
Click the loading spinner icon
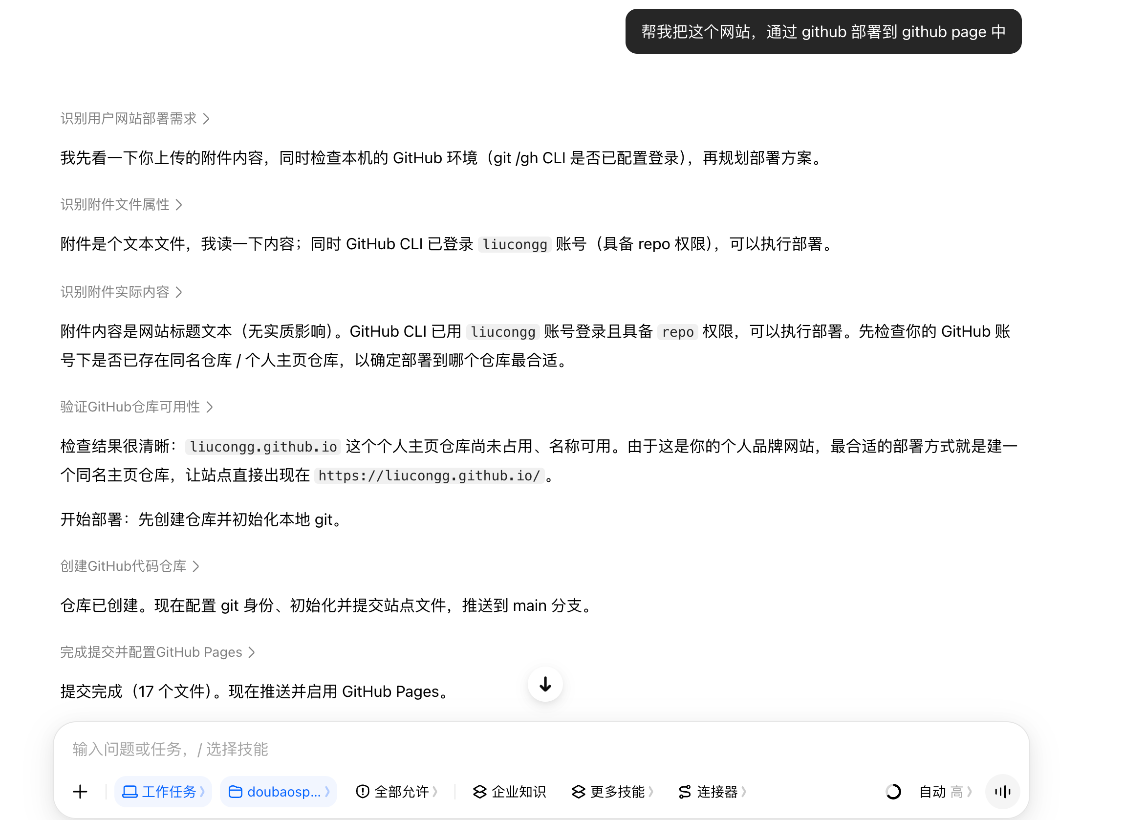tap(893, 792)
